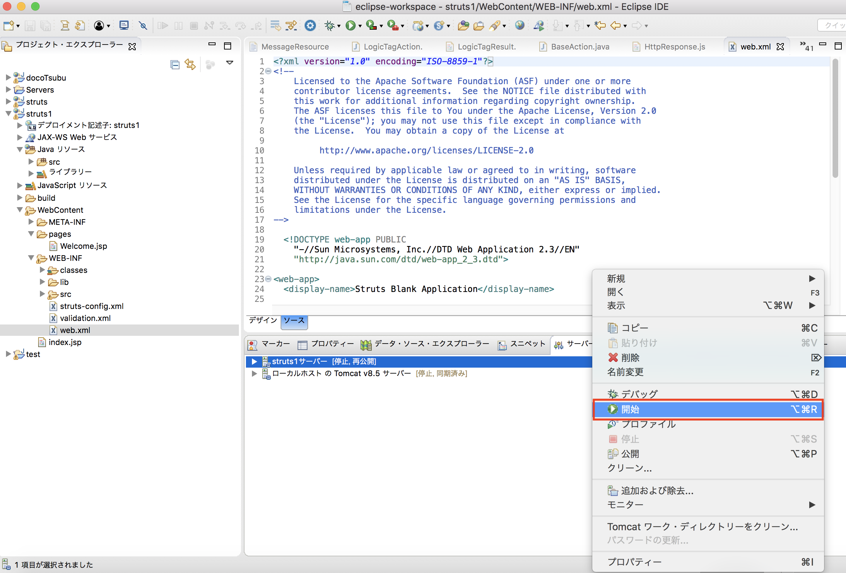The height and width of the screenshot is (573, 846).
Task: Click the Link with Editor icon in Project Explorer
Action: tap(190, 64)
